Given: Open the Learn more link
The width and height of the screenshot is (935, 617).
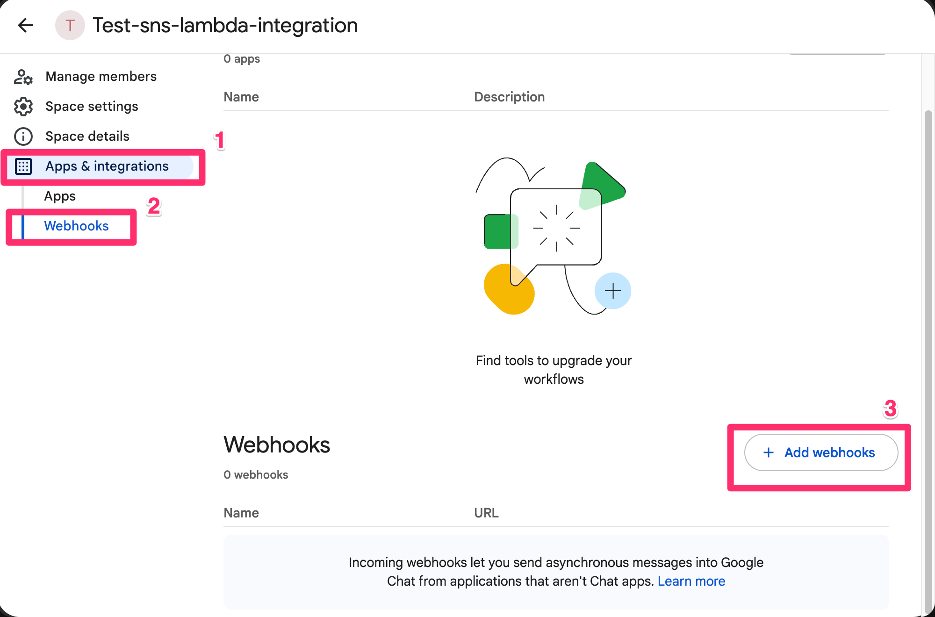Looking at the screenshot, I should click(691, 581).
